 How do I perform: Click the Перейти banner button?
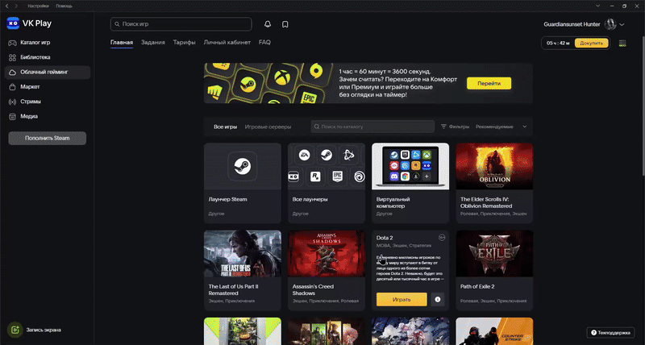pos(489,84)
